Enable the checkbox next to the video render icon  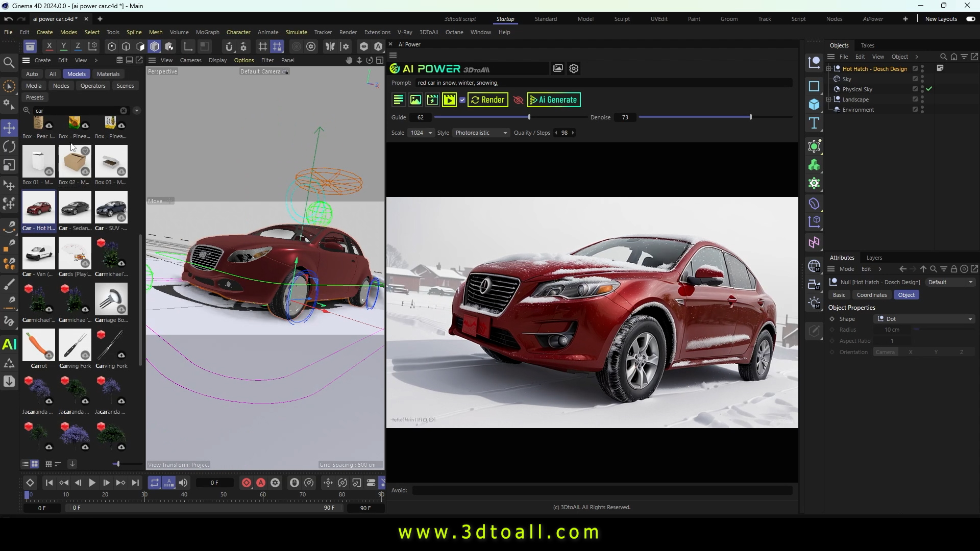462,99
